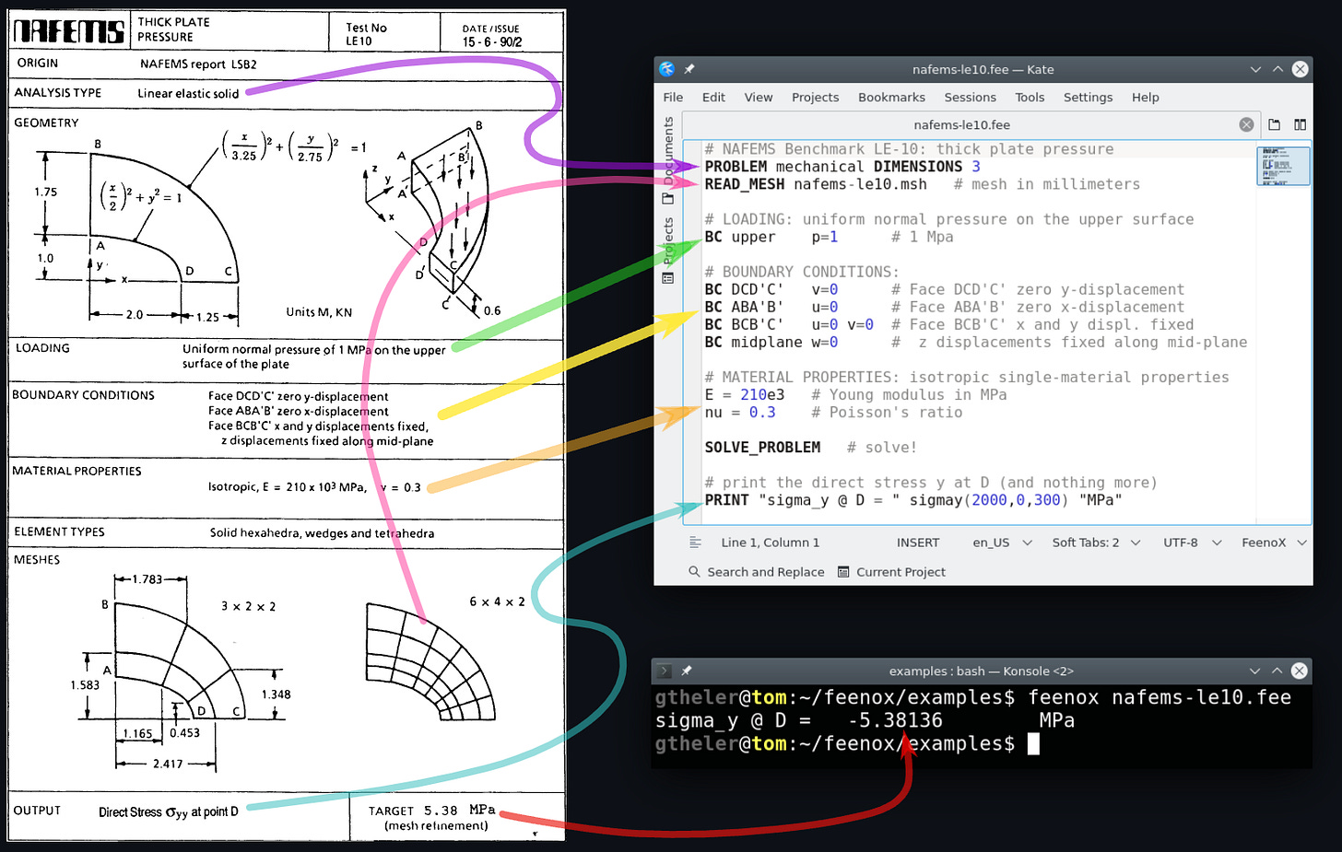Click the '# MATERIAL PROPERTIES' comment line
The width and height of the screenshot is (1342, 852).
tap(967, 377)
